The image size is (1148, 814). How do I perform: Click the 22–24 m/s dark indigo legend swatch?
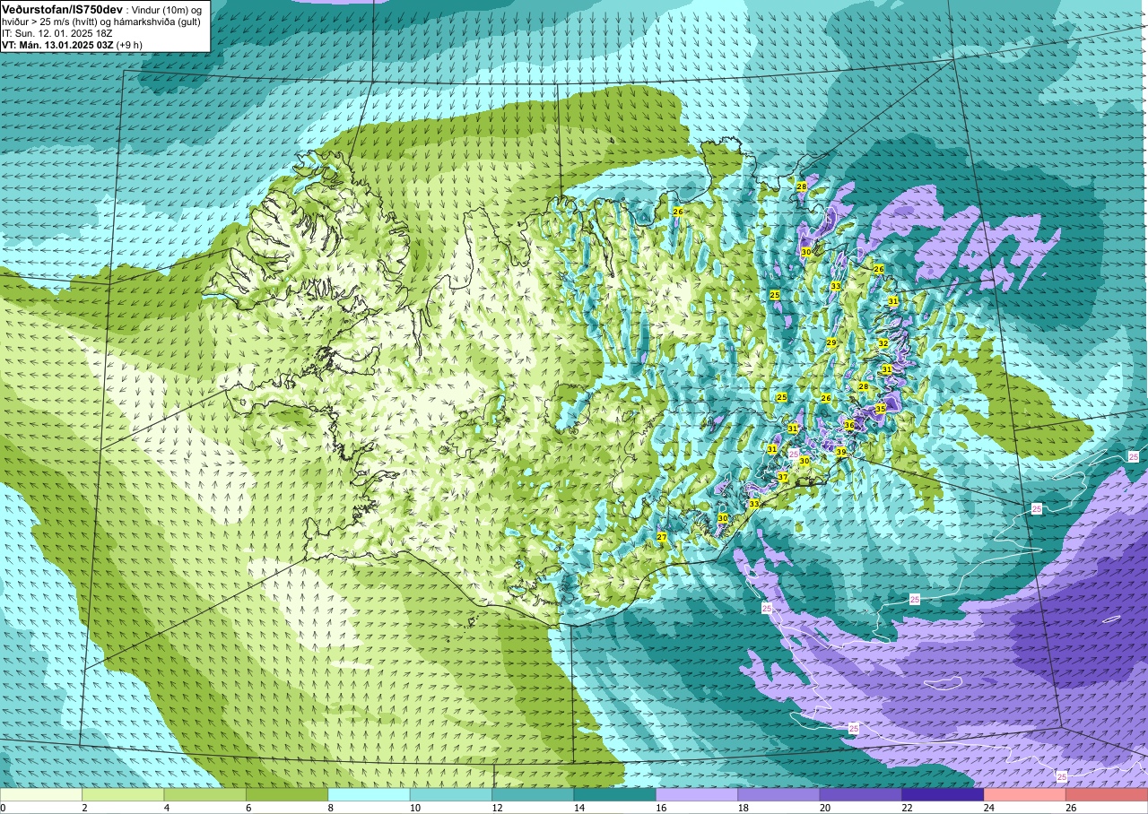point(944,794)
